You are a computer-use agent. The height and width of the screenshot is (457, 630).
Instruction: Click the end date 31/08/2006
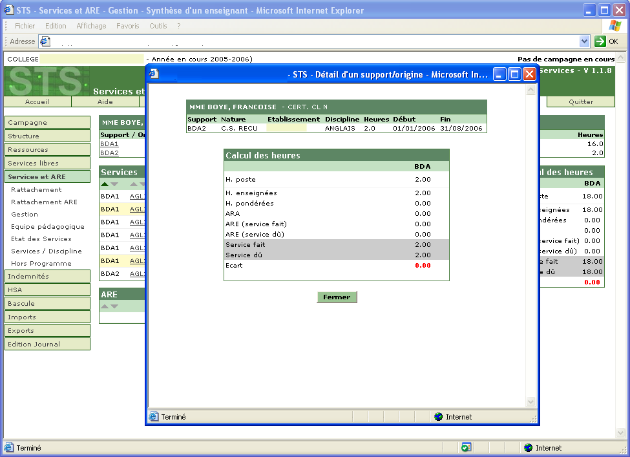pyautogui.click(x=461, y=128)
